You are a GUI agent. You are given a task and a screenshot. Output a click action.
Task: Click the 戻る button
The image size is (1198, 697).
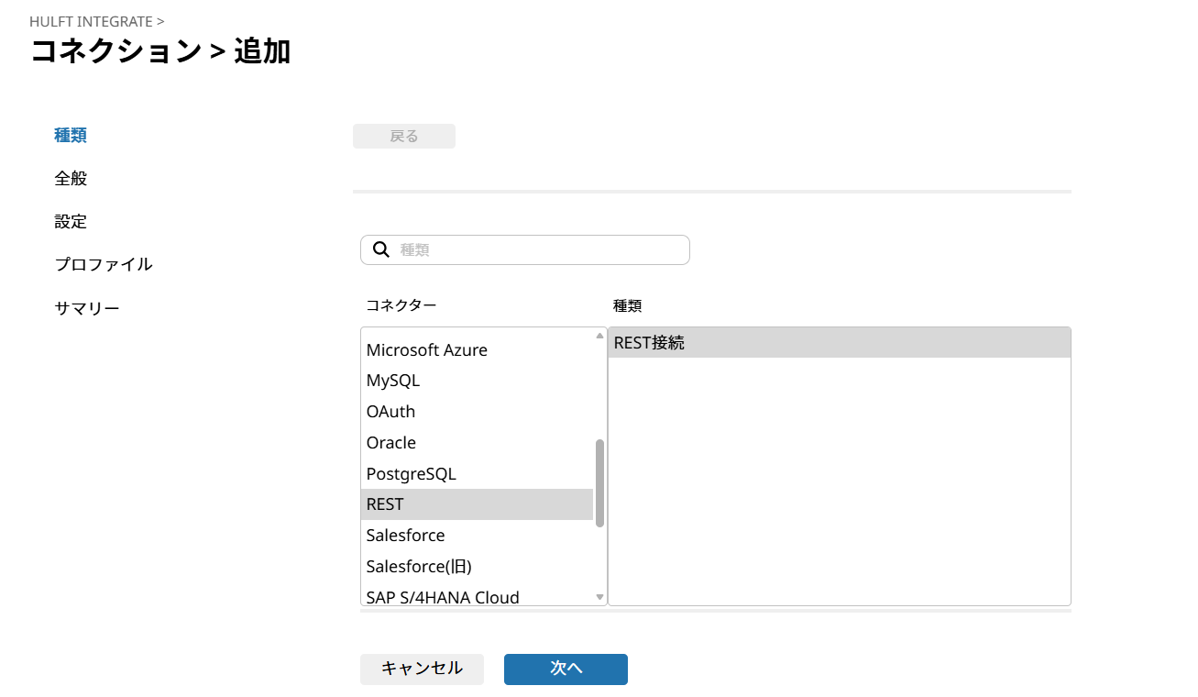[x=403, y=135]
